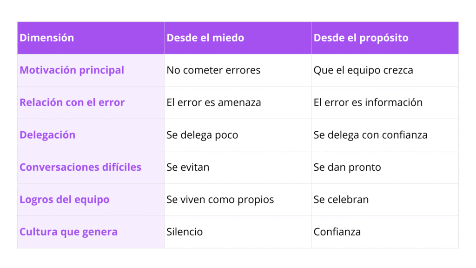Screen dimensions: 476x268
Task: Select the 'Silencio' cell
Action: (x=185, y=232)
